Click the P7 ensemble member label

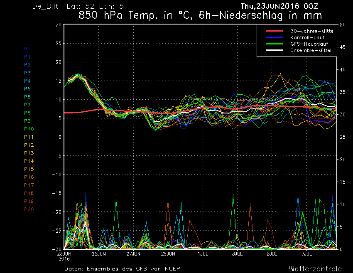tap(27, 105)
